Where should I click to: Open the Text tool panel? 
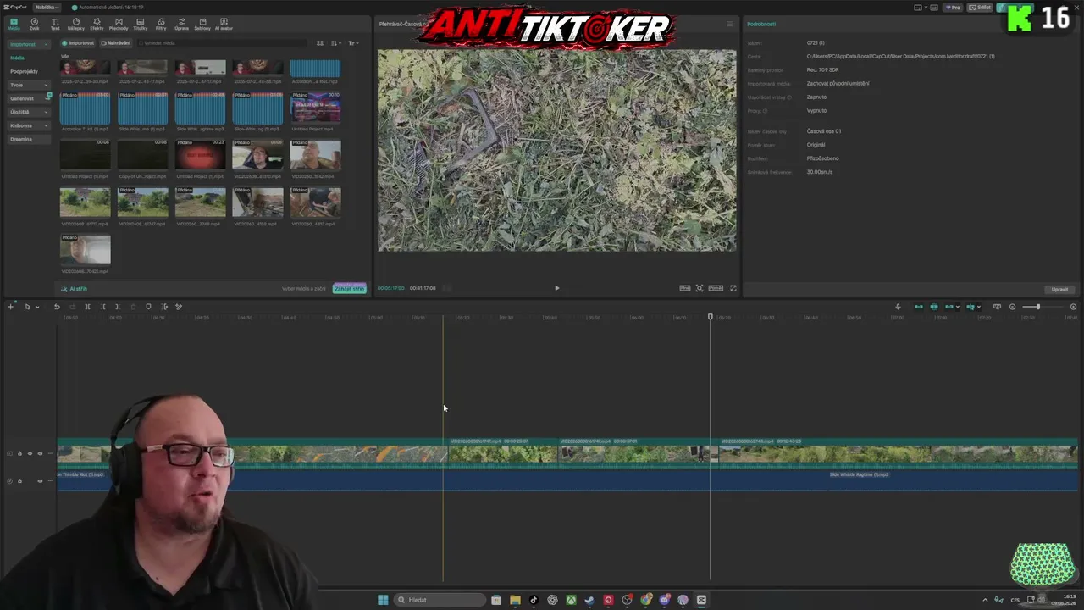tap(55, 24)
